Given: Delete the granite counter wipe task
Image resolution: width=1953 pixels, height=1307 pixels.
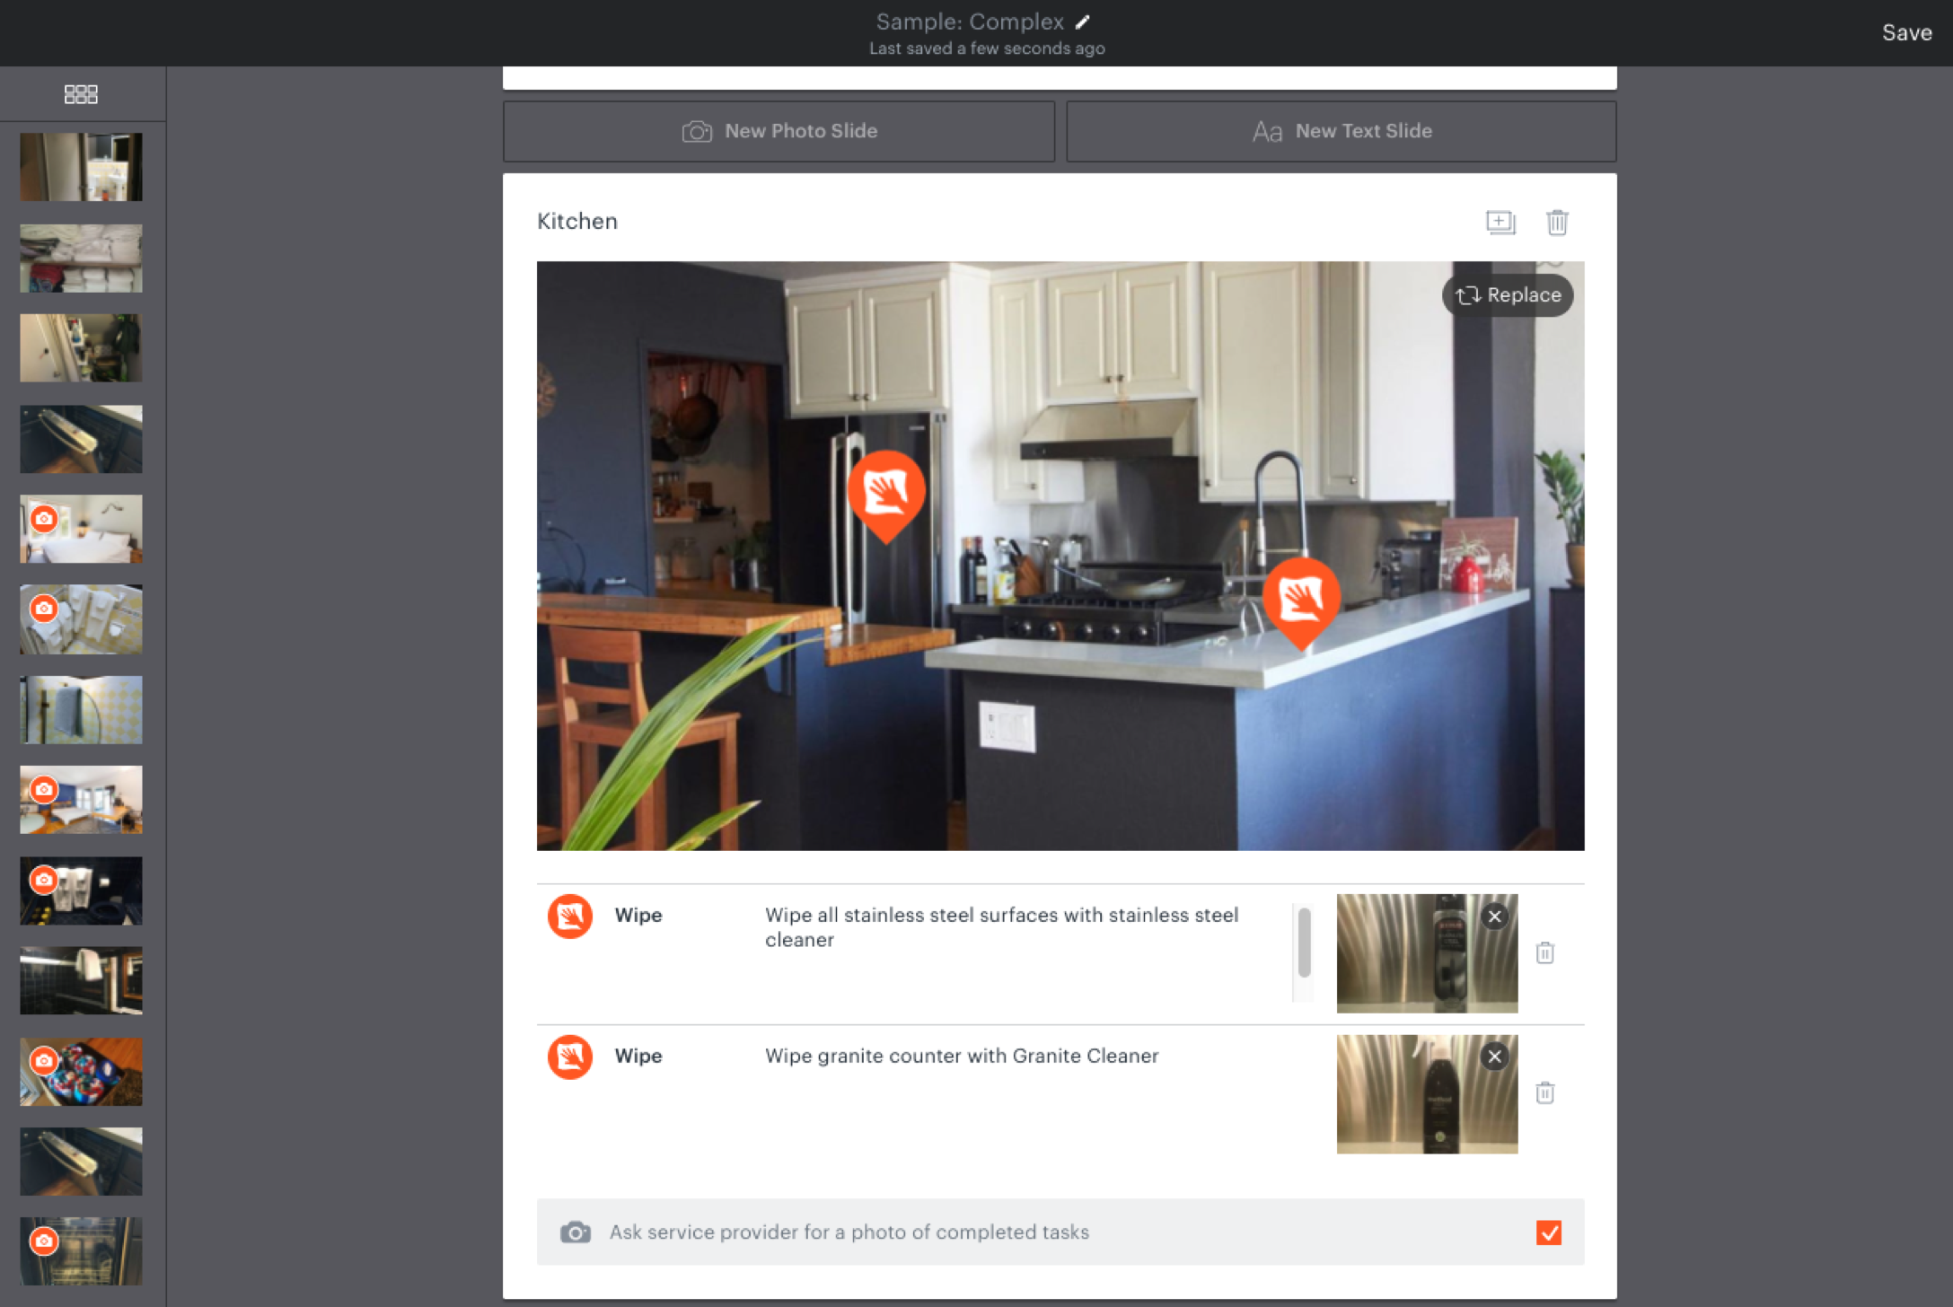Looking at the screenshot, I should [x=1544, y=1092].
